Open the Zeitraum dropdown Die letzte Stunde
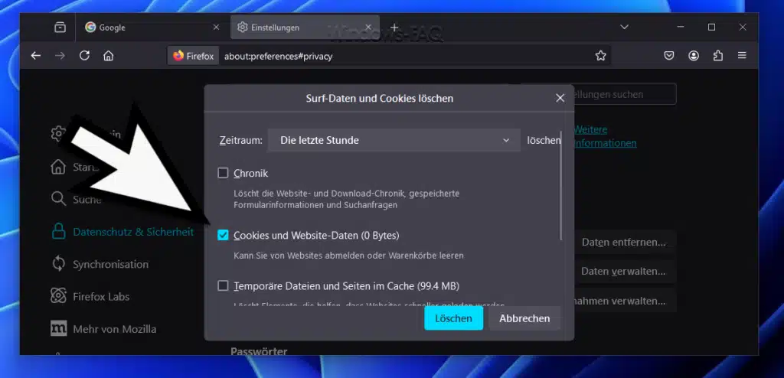The image size is (784, 378). click(x=394, y=141)
